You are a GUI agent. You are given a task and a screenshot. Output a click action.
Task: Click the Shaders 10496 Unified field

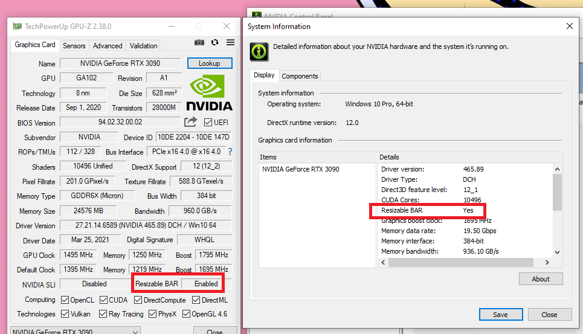tap(93, 166)
